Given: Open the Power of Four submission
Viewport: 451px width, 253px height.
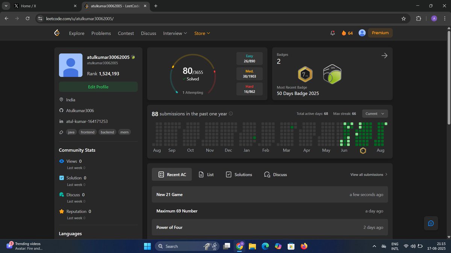Looking at the screenshot, I should coord(270,228).
